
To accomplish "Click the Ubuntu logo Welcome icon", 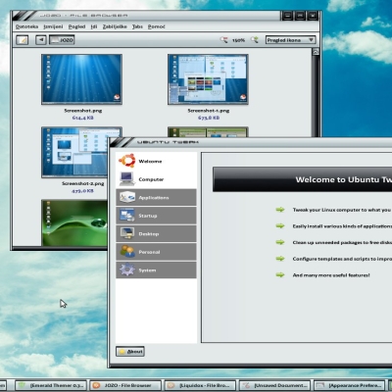I will click(x=127, y=161).
